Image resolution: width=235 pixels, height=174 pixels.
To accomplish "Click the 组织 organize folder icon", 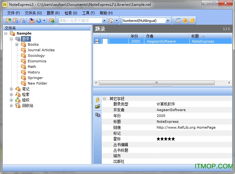I will pos(18,100).
